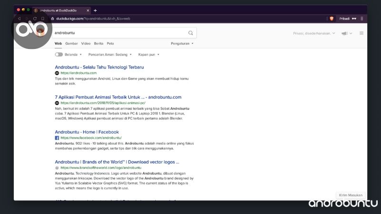Open Pencarian Aman: Sedang dropdown
Image resolution: width=381 pixels, height=214 pixels.
(x=110, y=55)
